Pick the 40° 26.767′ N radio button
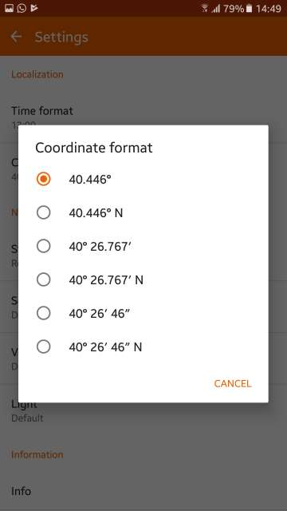Screen dimensions: 287x511 coord(43,279)
